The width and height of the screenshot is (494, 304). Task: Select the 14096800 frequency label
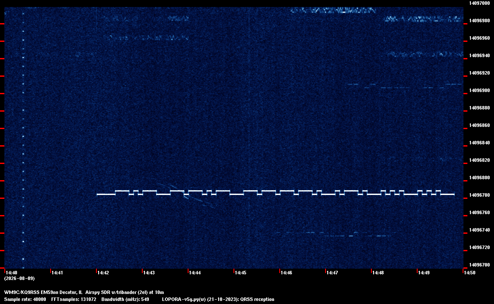point(480,178)
